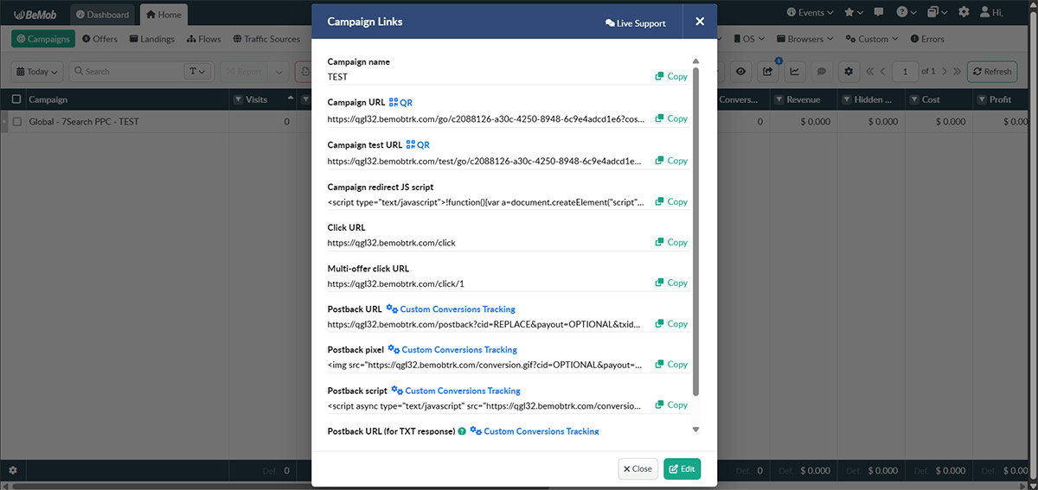Open the Cost column filter

[x=914, y=99]
